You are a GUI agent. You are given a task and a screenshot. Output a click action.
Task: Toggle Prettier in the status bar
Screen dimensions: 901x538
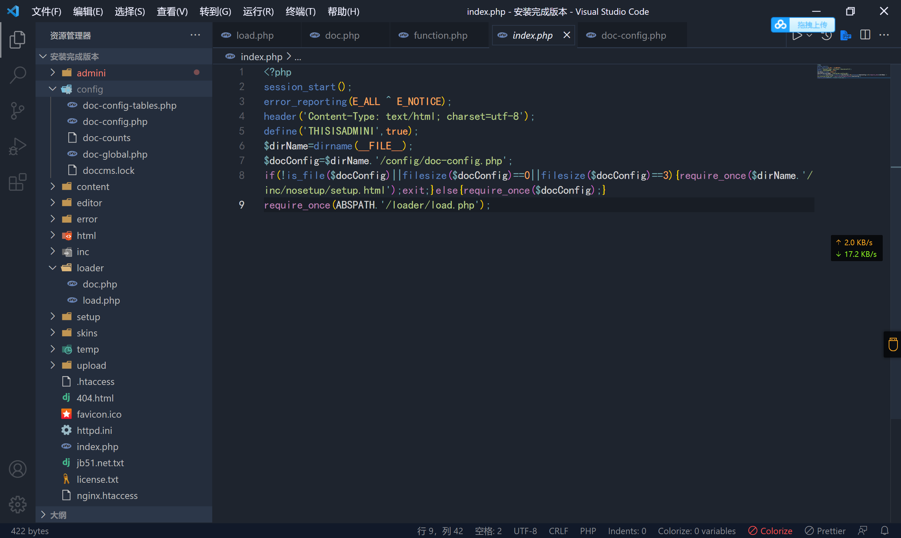[825, 531]
